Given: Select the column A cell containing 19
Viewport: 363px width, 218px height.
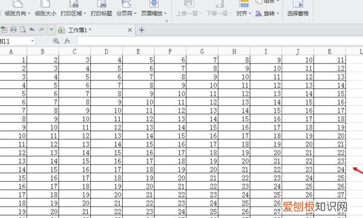Looking at the screenshot, I should coord(13,211).
